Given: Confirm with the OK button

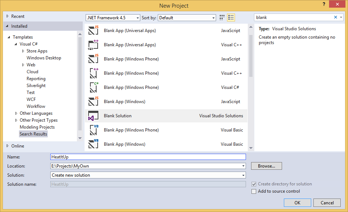Looking at the screenshot, I should (297, 203).
